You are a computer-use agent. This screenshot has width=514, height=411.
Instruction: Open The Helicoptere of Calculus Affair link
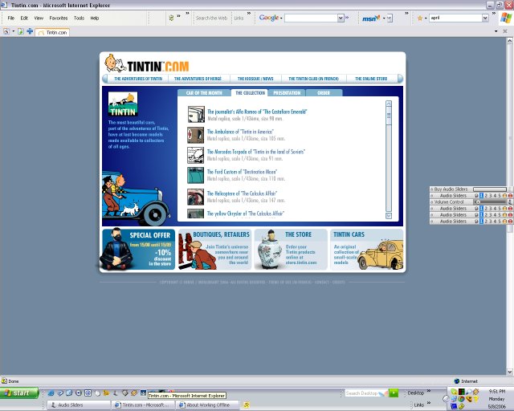coord(242,193)
